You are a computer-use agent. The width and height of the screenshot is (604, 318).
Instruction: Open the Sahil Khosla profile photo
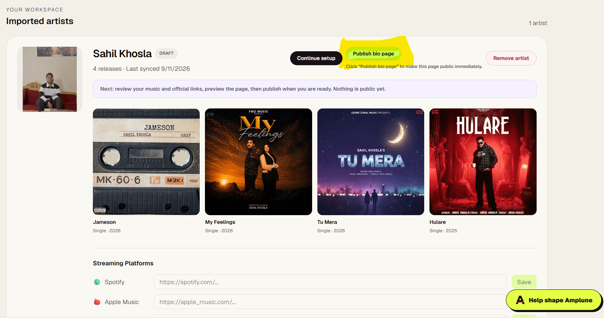point(50,79)
